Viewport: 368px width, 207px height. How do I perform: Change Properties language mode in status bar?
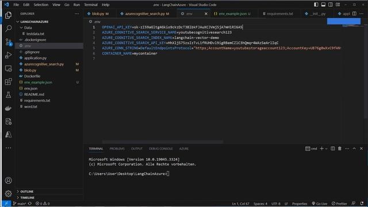300,204
